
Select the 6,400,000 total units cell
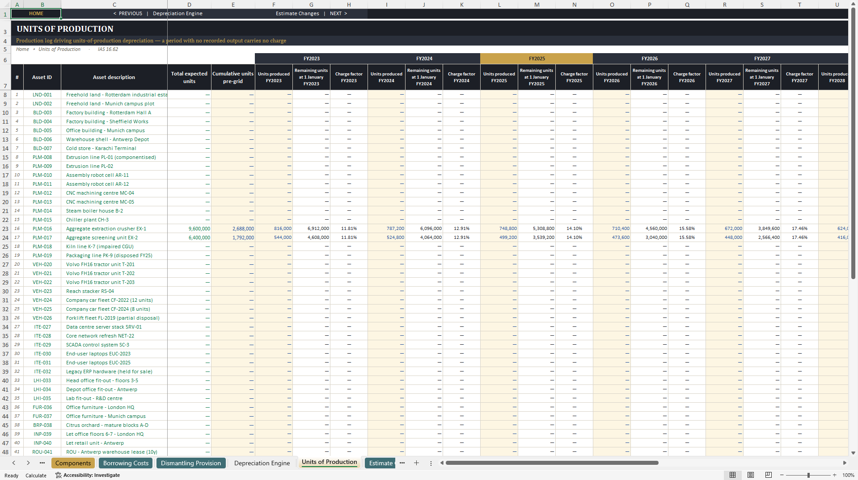coord(189,238)
